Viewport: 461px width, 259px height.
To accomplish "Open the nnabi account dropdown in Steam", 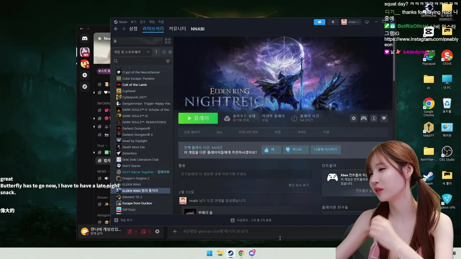I will [351, 22].
